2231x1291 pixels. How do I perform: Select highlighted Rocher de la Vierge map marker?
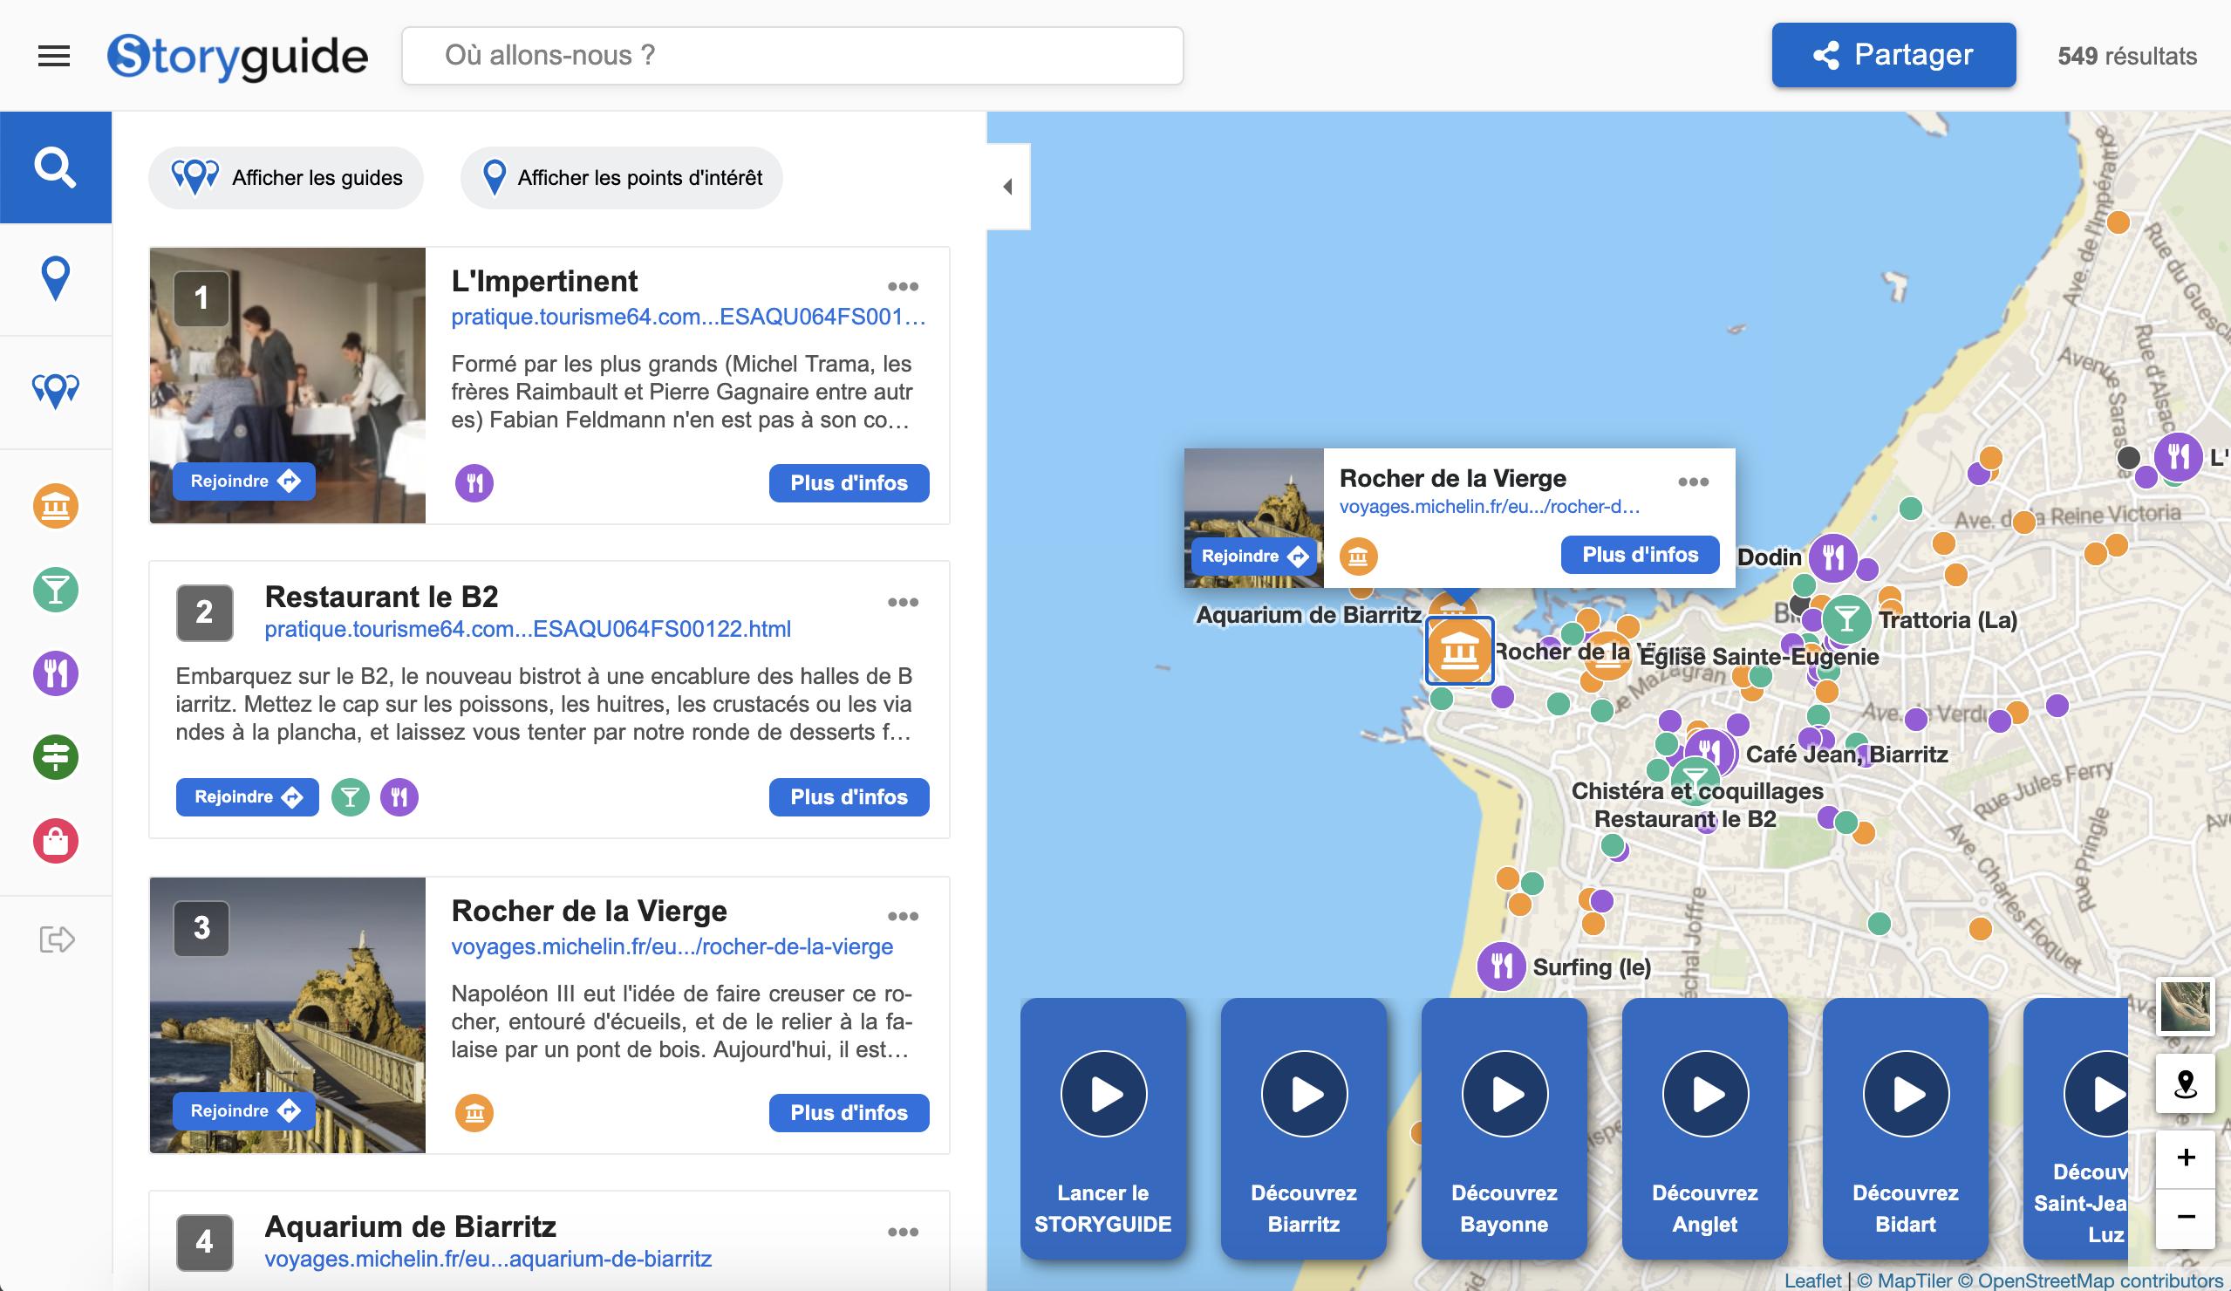[x=1459, y=651]
